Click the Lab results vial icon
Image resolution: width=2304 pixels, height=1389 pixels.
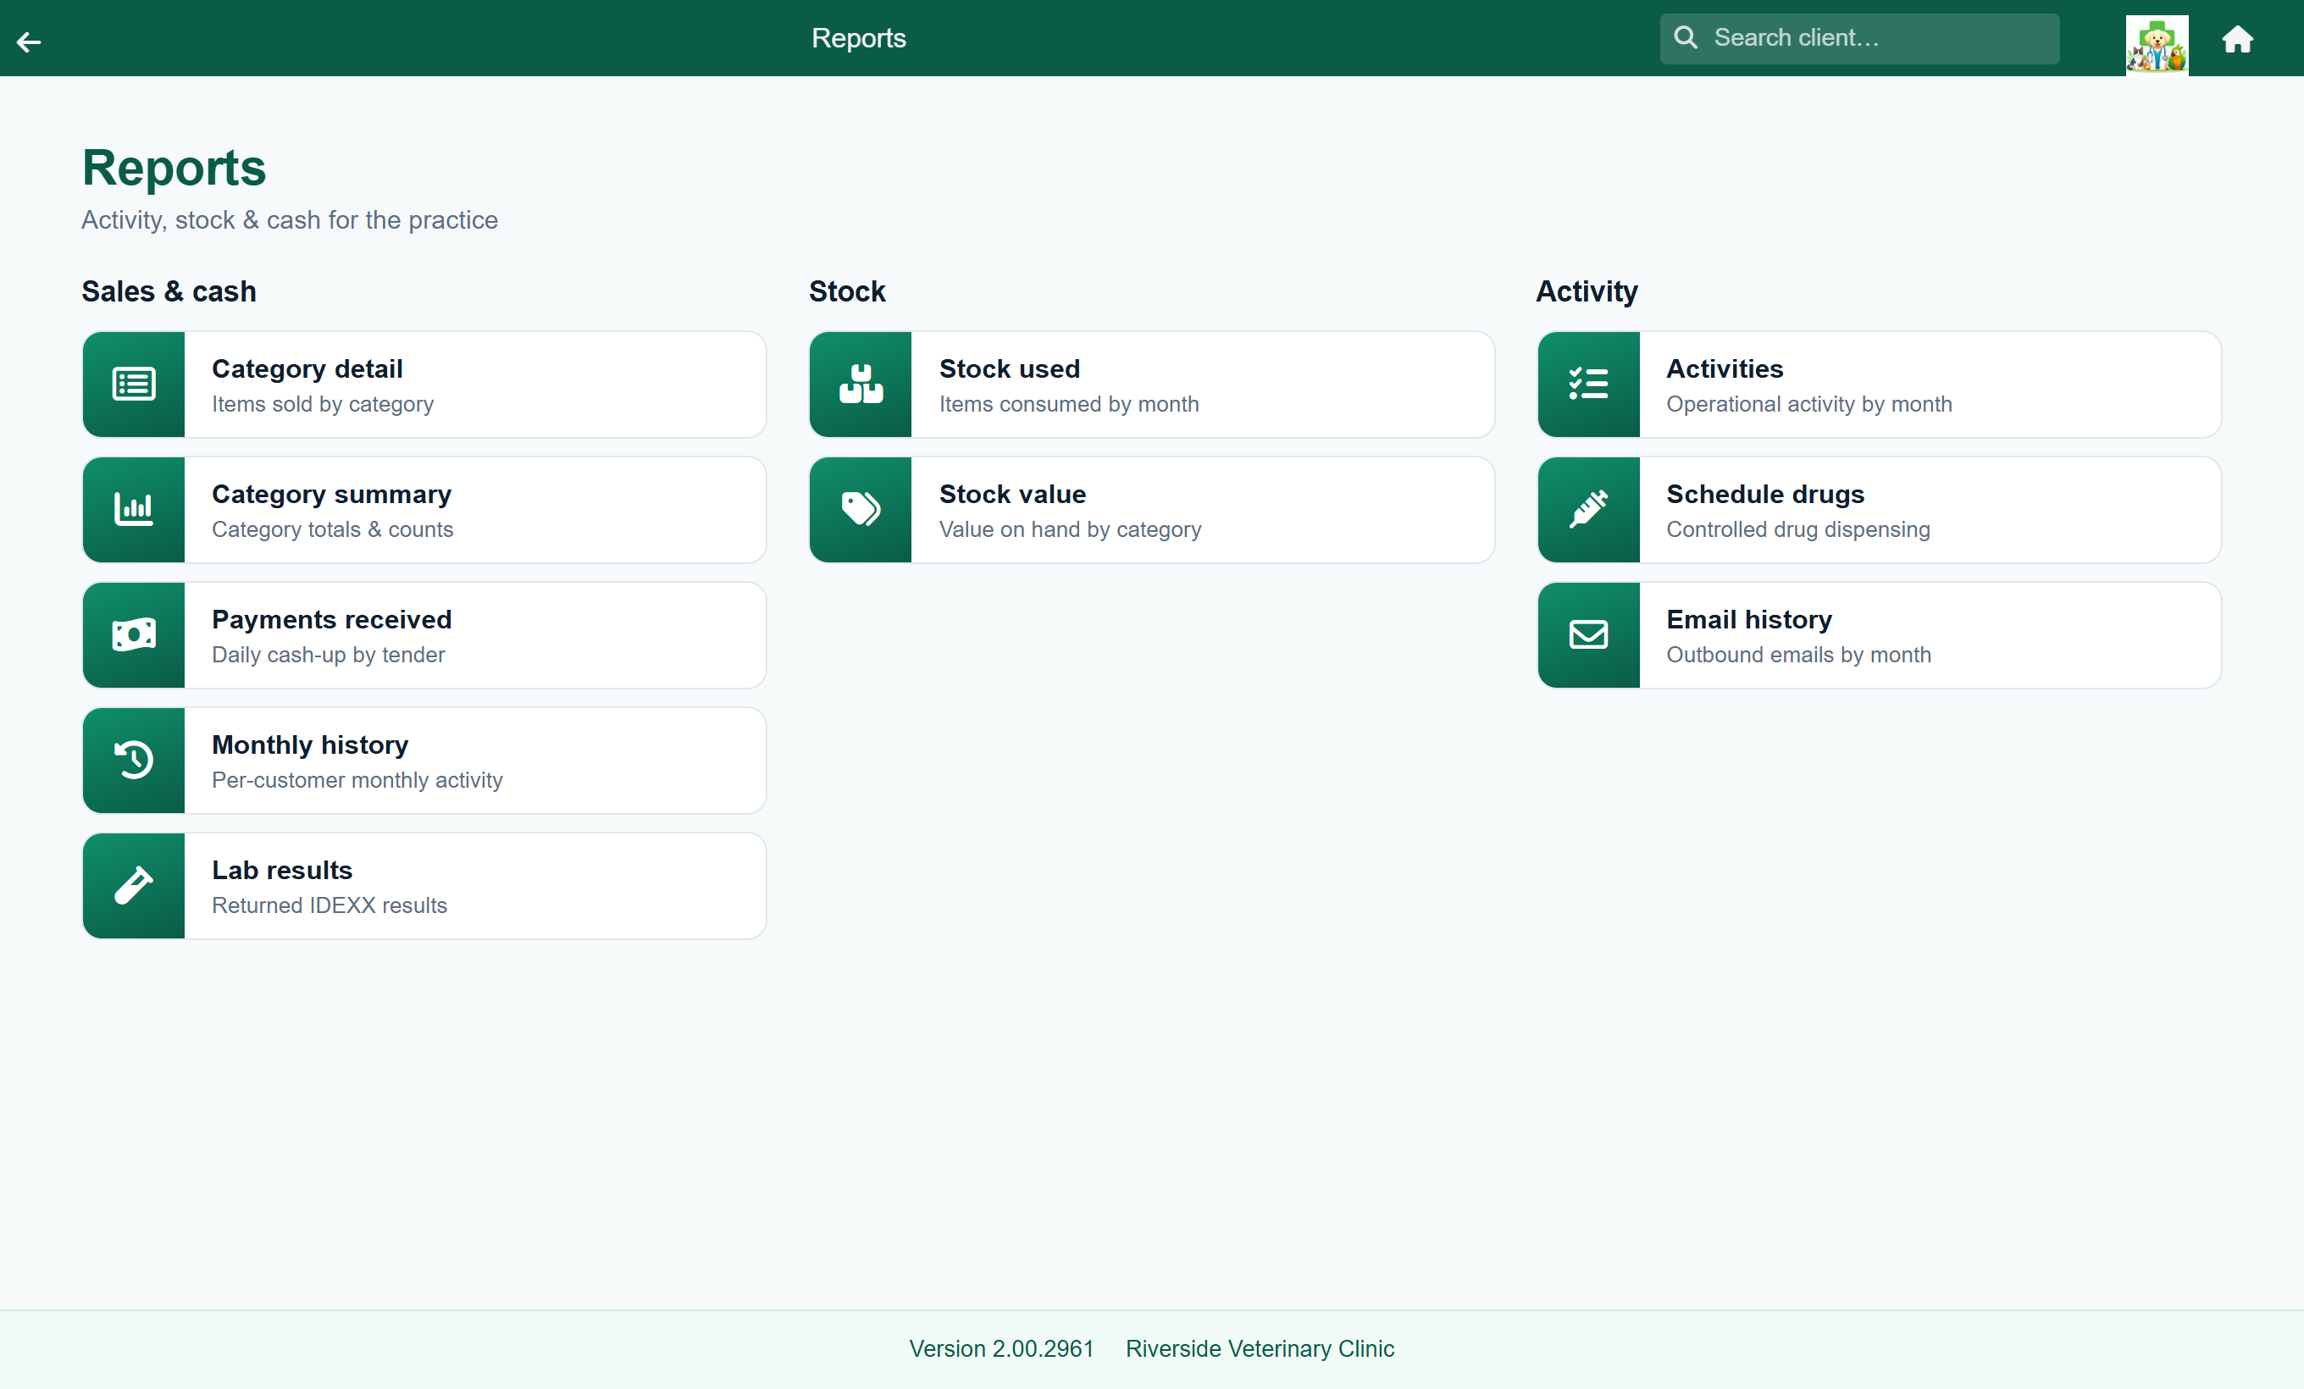tap(134, 885)
